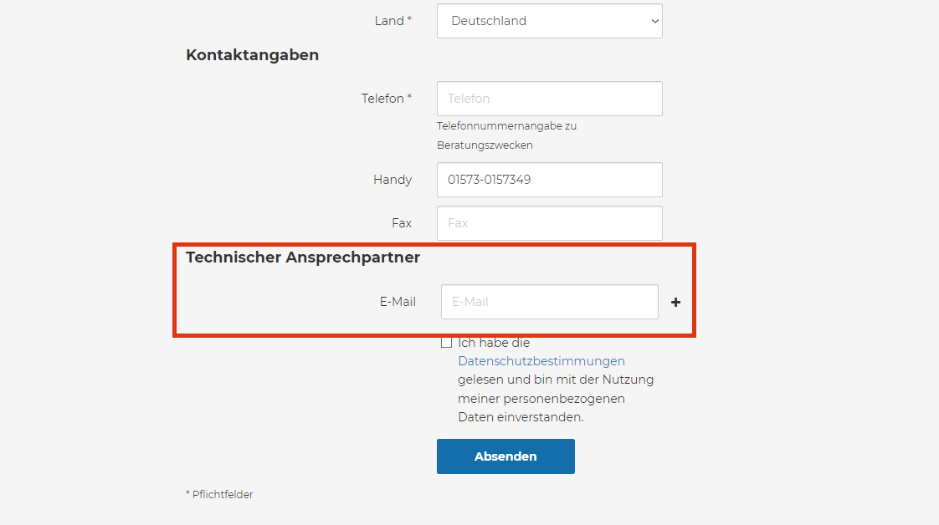Open the Datenschutzbestimmungen link
939x525 pixels.
[541, 361]
